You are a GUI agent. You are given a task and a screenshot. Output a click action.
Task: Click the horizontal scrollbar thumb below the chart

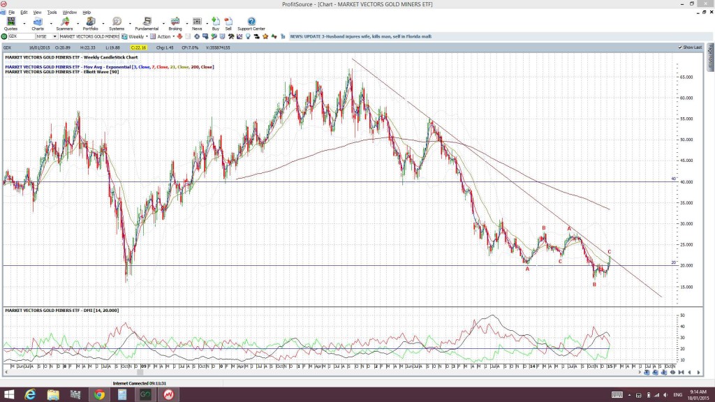pos(140,373)
